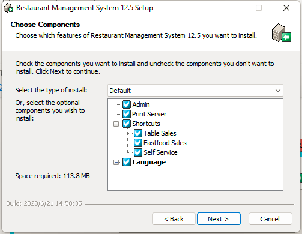Uncheck the Print Server checkbox
Viewport: 302px width, 234px height.
point(127,114)
